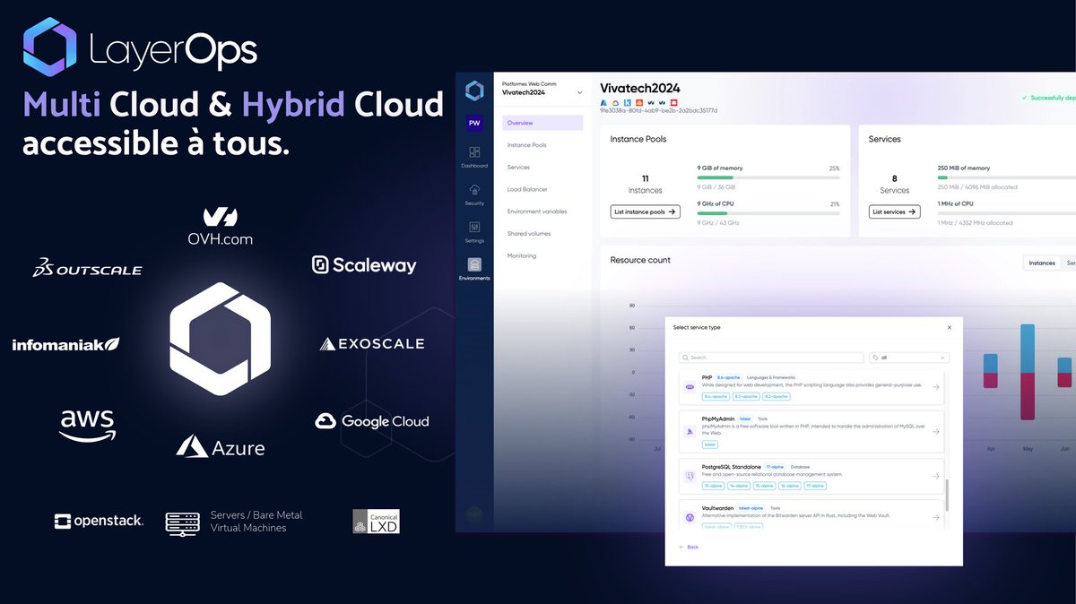
Task: Open the Environment variables menu item
Action: click(537, 211)
